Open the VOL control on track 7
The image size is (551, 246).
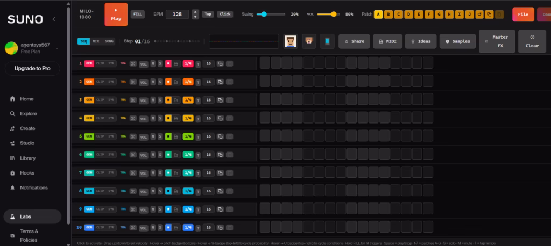coord(143,173)
